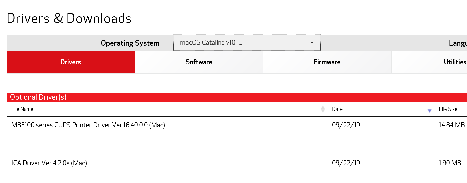Open ICA Driver Ver.4.2.0a (Mac) entry

point(49,163)
